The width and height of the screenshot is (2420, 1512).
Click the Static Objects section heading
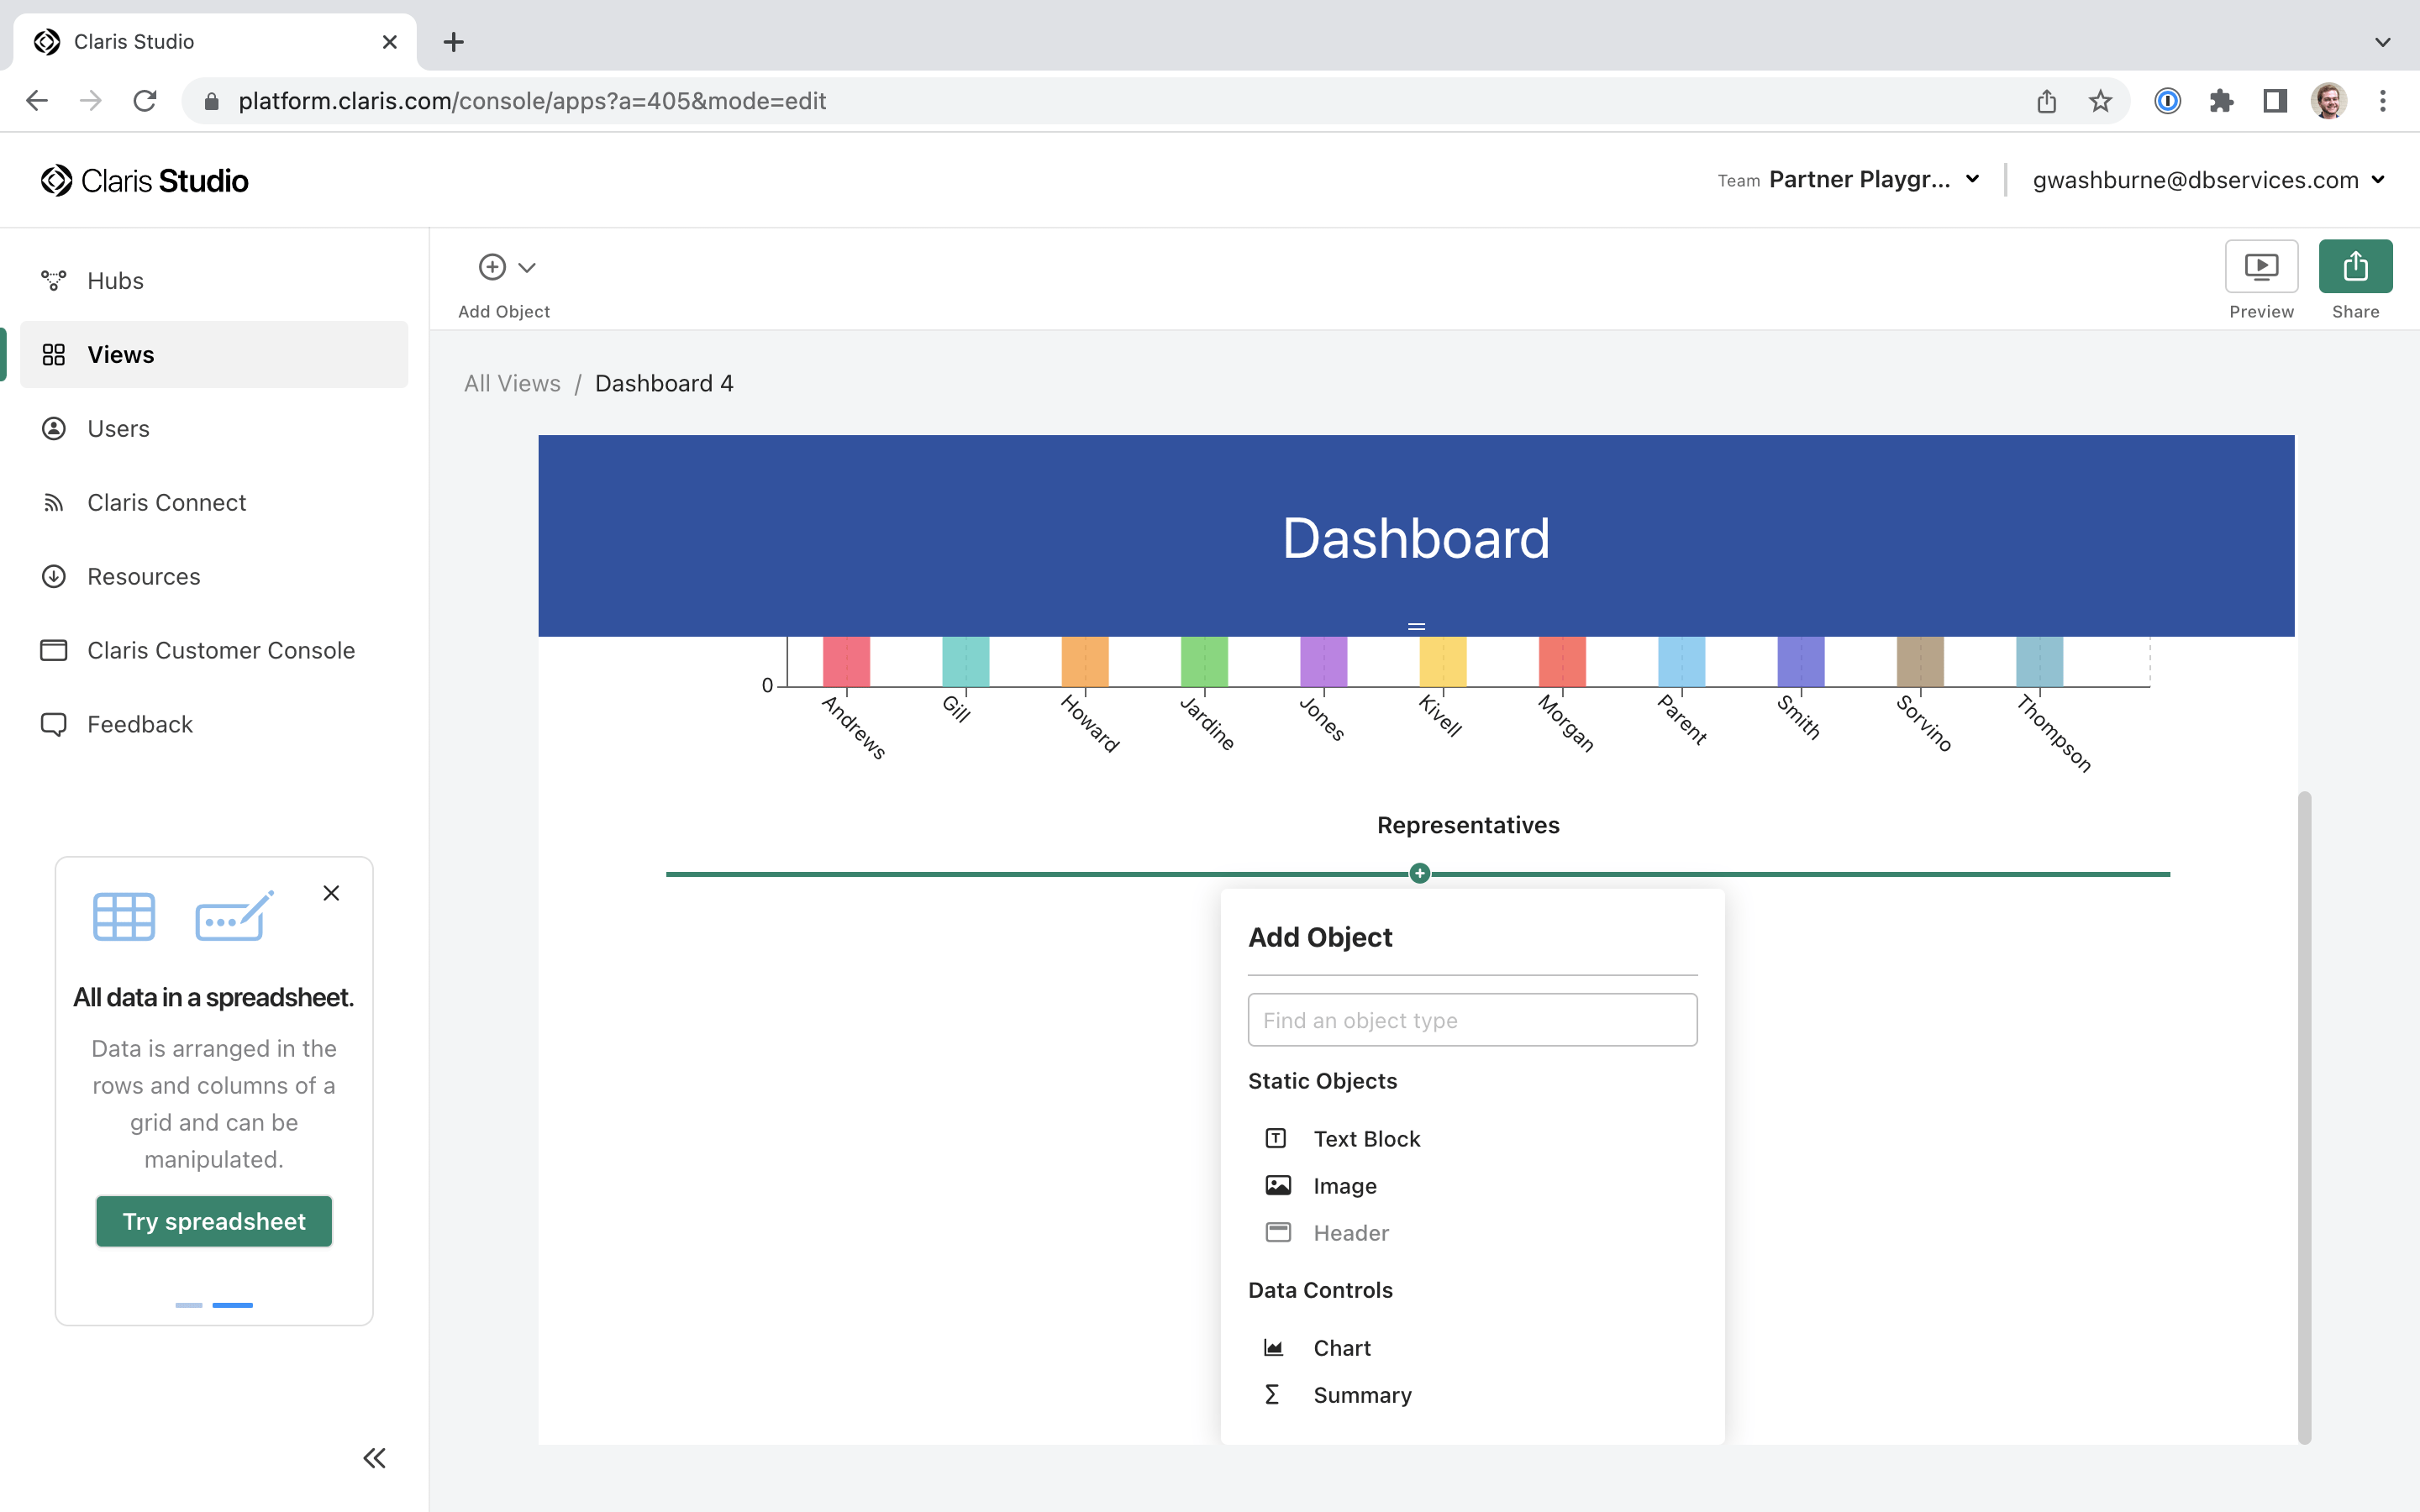[1322, 1081]
